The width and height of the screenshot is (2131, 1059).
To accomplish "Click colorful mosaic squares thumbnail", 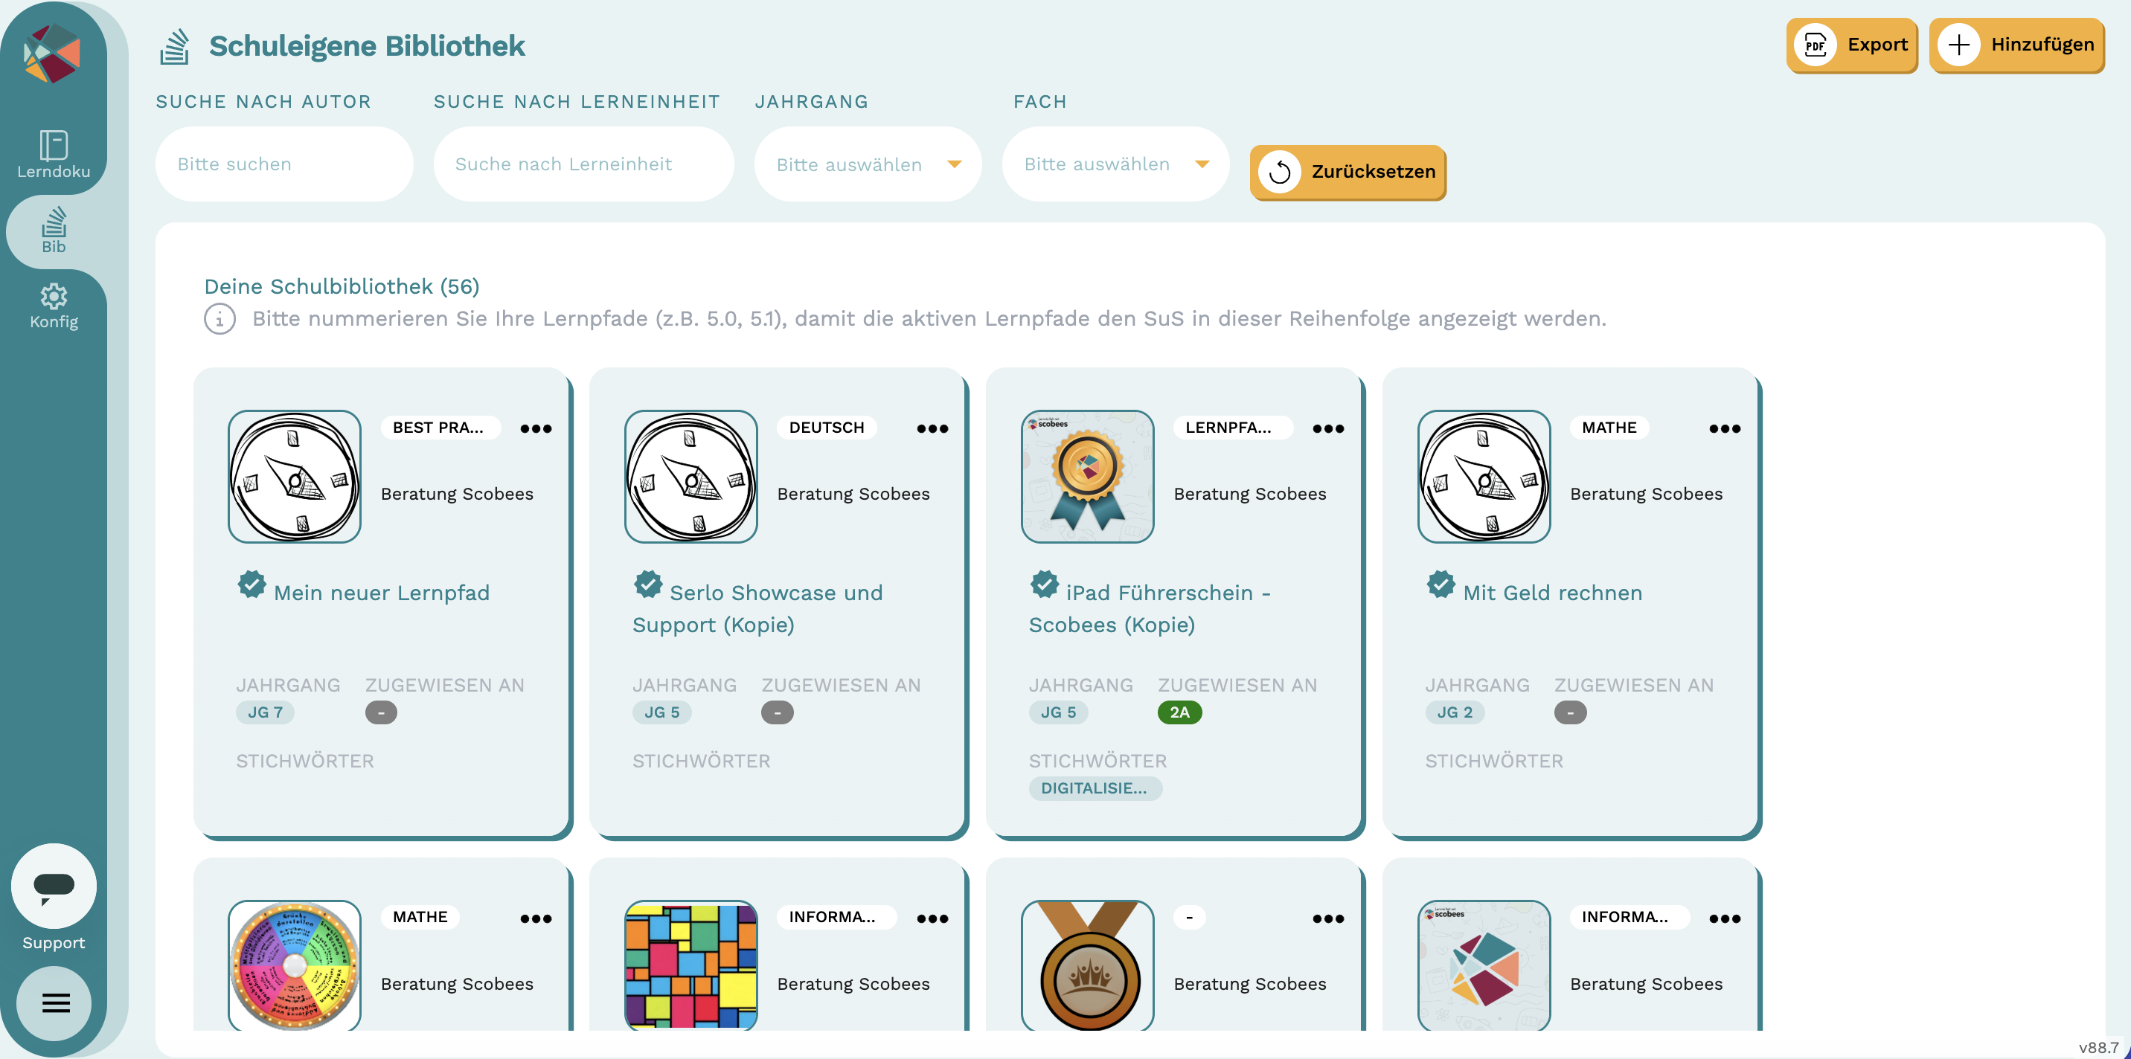I will (x=690, y=965).
